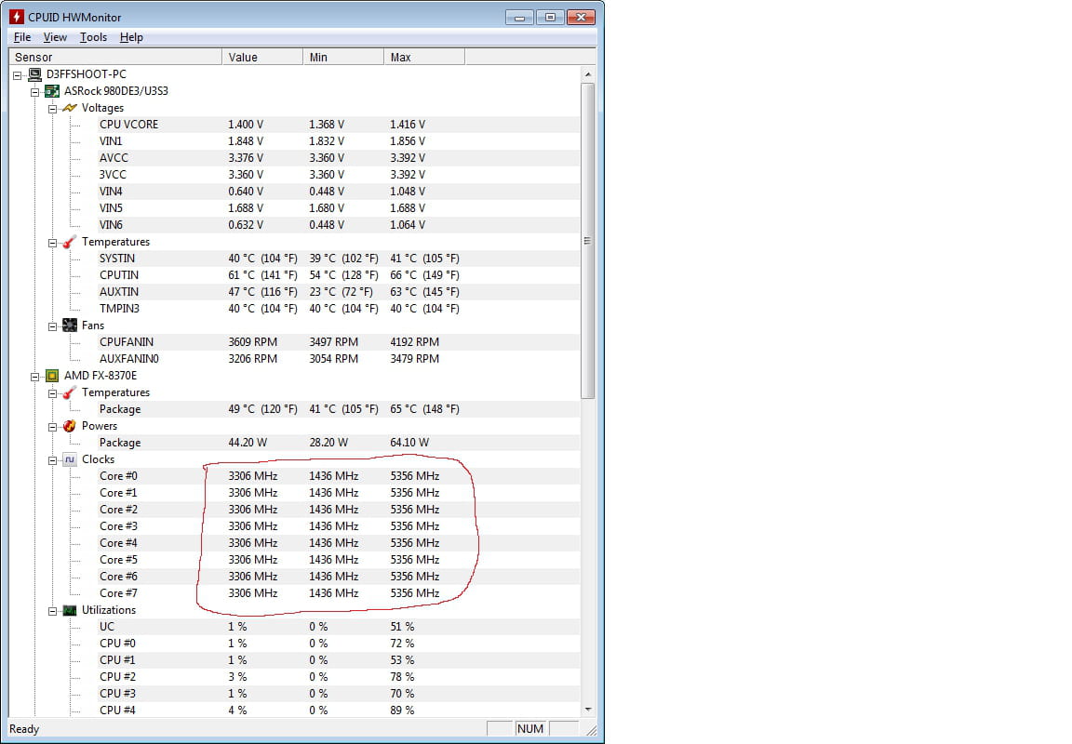1072x744 pixels.
Task: Open the Help menu
Action: coord(131,37)
